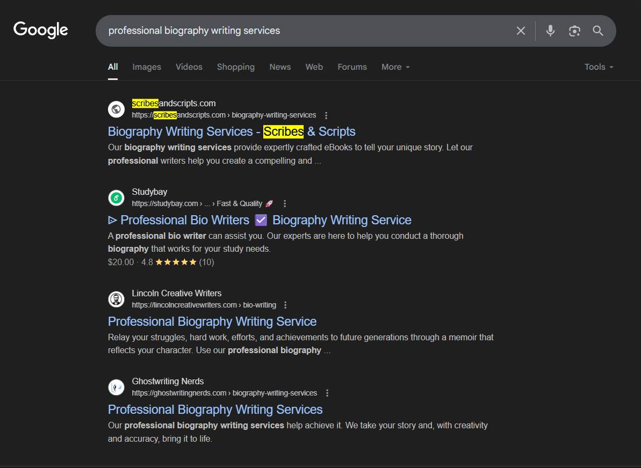Open the three-dot menu on the Scribes result
The width and height of the screenshot is (641, 468).
pyautogui.click(x=326, y=115)
